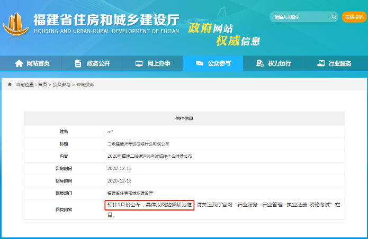
Task: Click the 回复内容 row label
Action: click(64, 209)
